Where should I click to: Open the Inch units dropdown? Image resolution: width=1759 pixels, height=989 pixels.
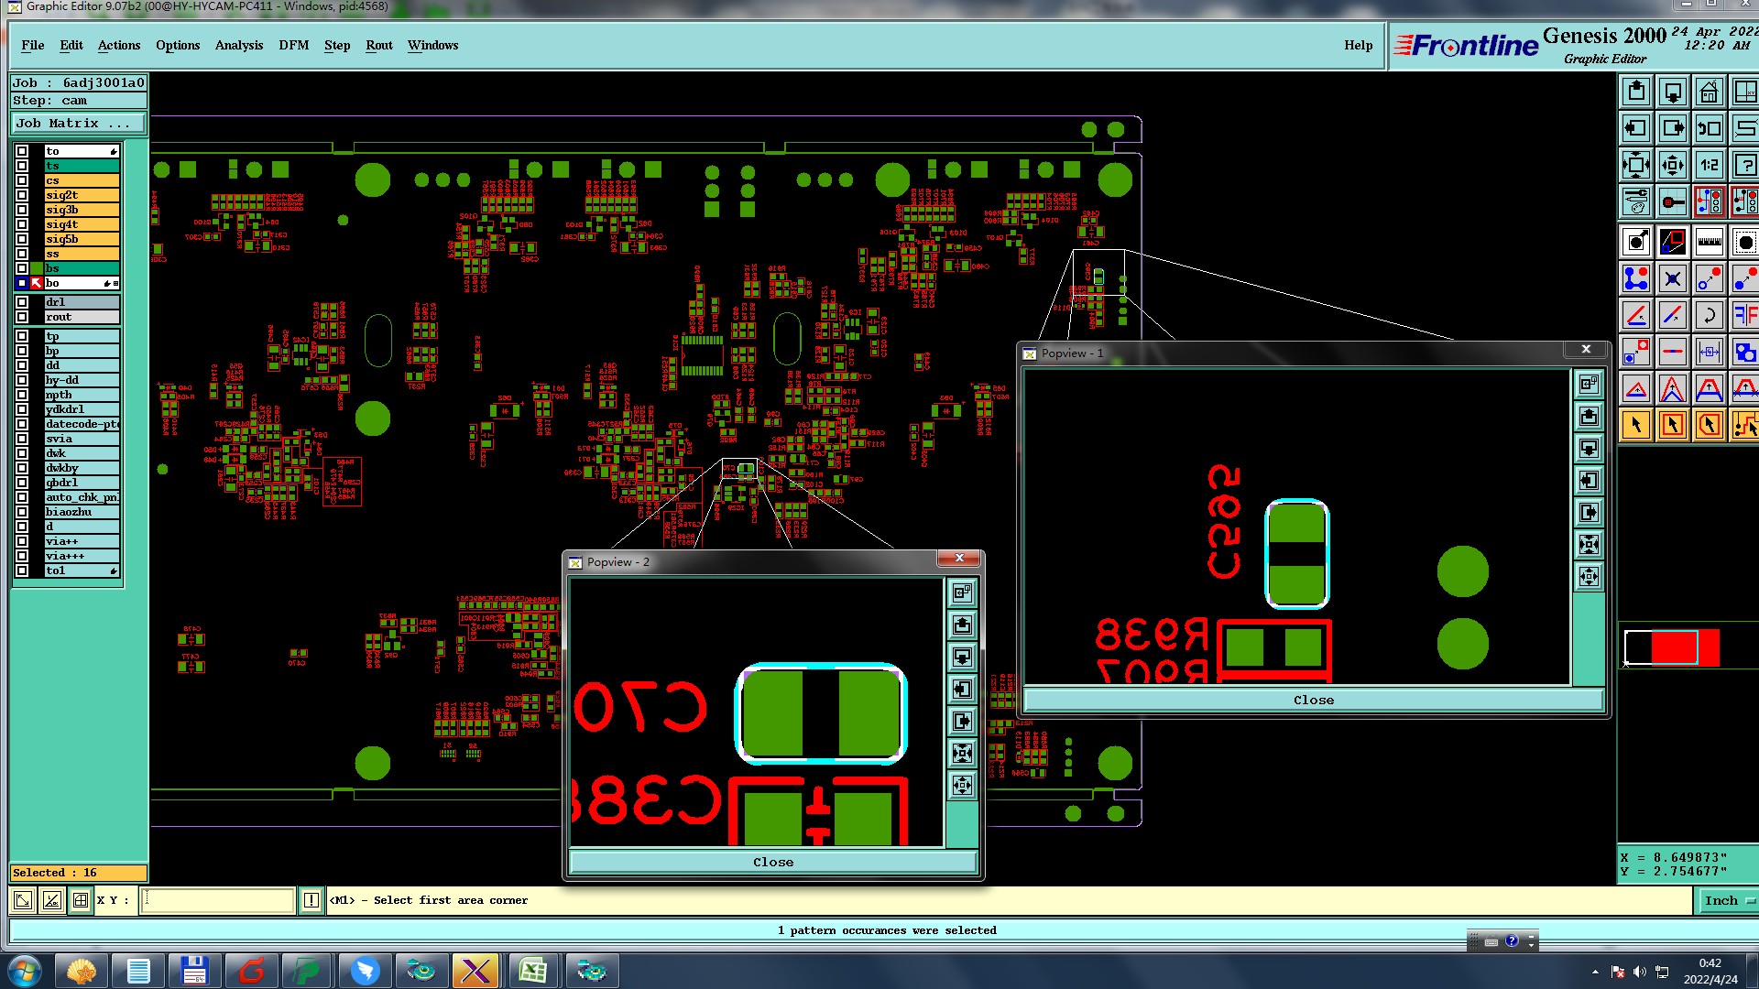(1728, 900)
